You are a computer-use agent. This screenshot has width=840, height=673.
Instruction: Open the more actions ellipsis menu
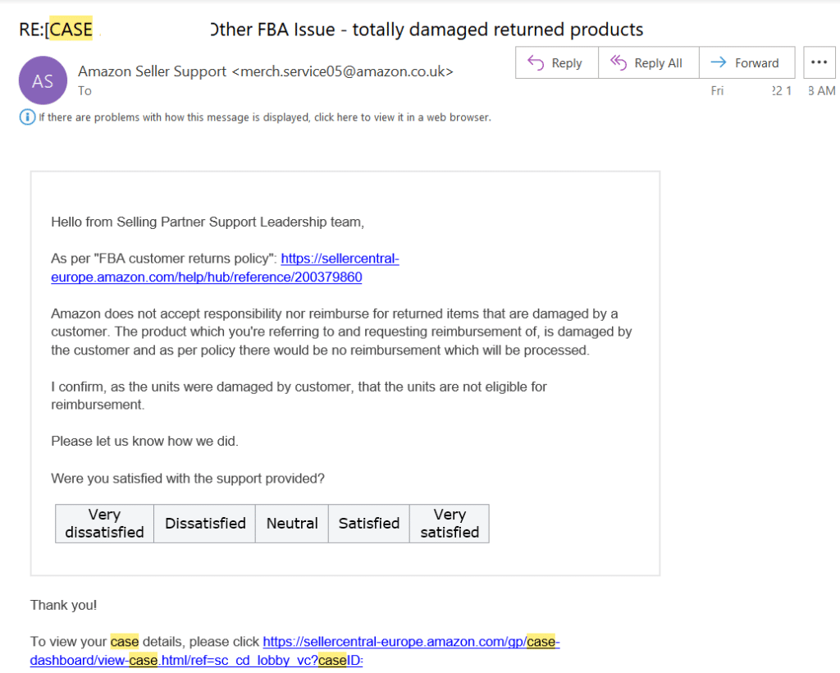point(819,62)
